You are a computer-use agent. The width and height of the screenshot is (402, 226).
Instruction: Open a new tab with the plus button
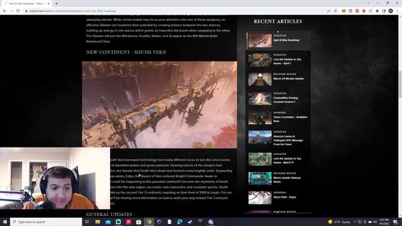(57, 4)
